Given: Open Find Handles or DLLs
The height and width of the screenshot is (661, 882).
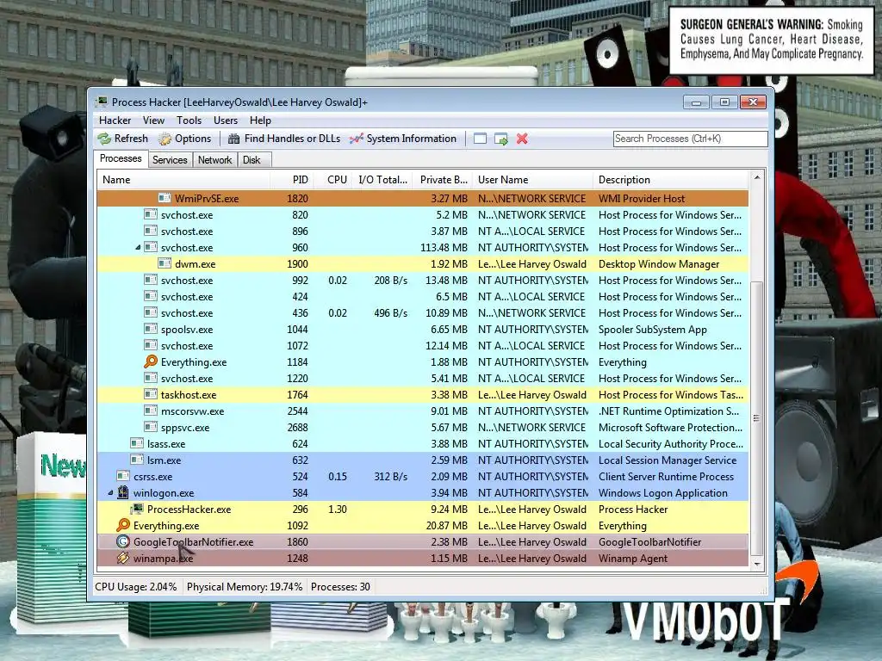Looking at the screenshot, I should pyautogui.click(x=284, y=139).
